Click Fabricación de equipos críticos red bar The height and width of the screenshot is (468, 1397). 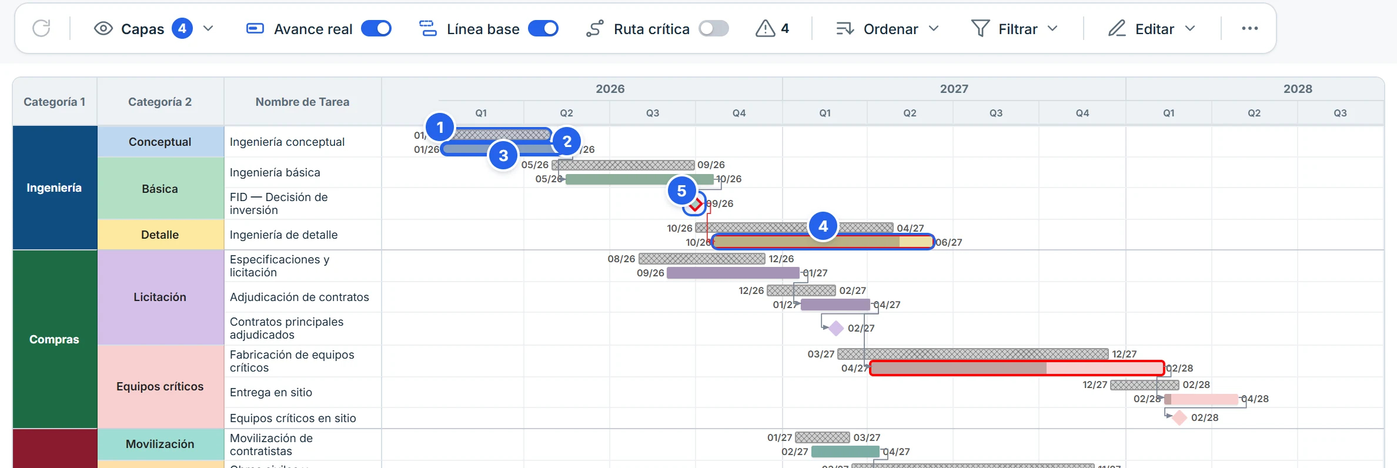(1017, 368)
